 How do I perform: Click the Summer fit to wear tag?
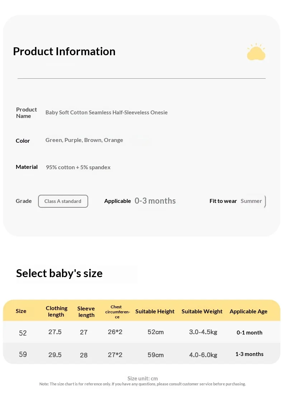click(x=251, y=201)
